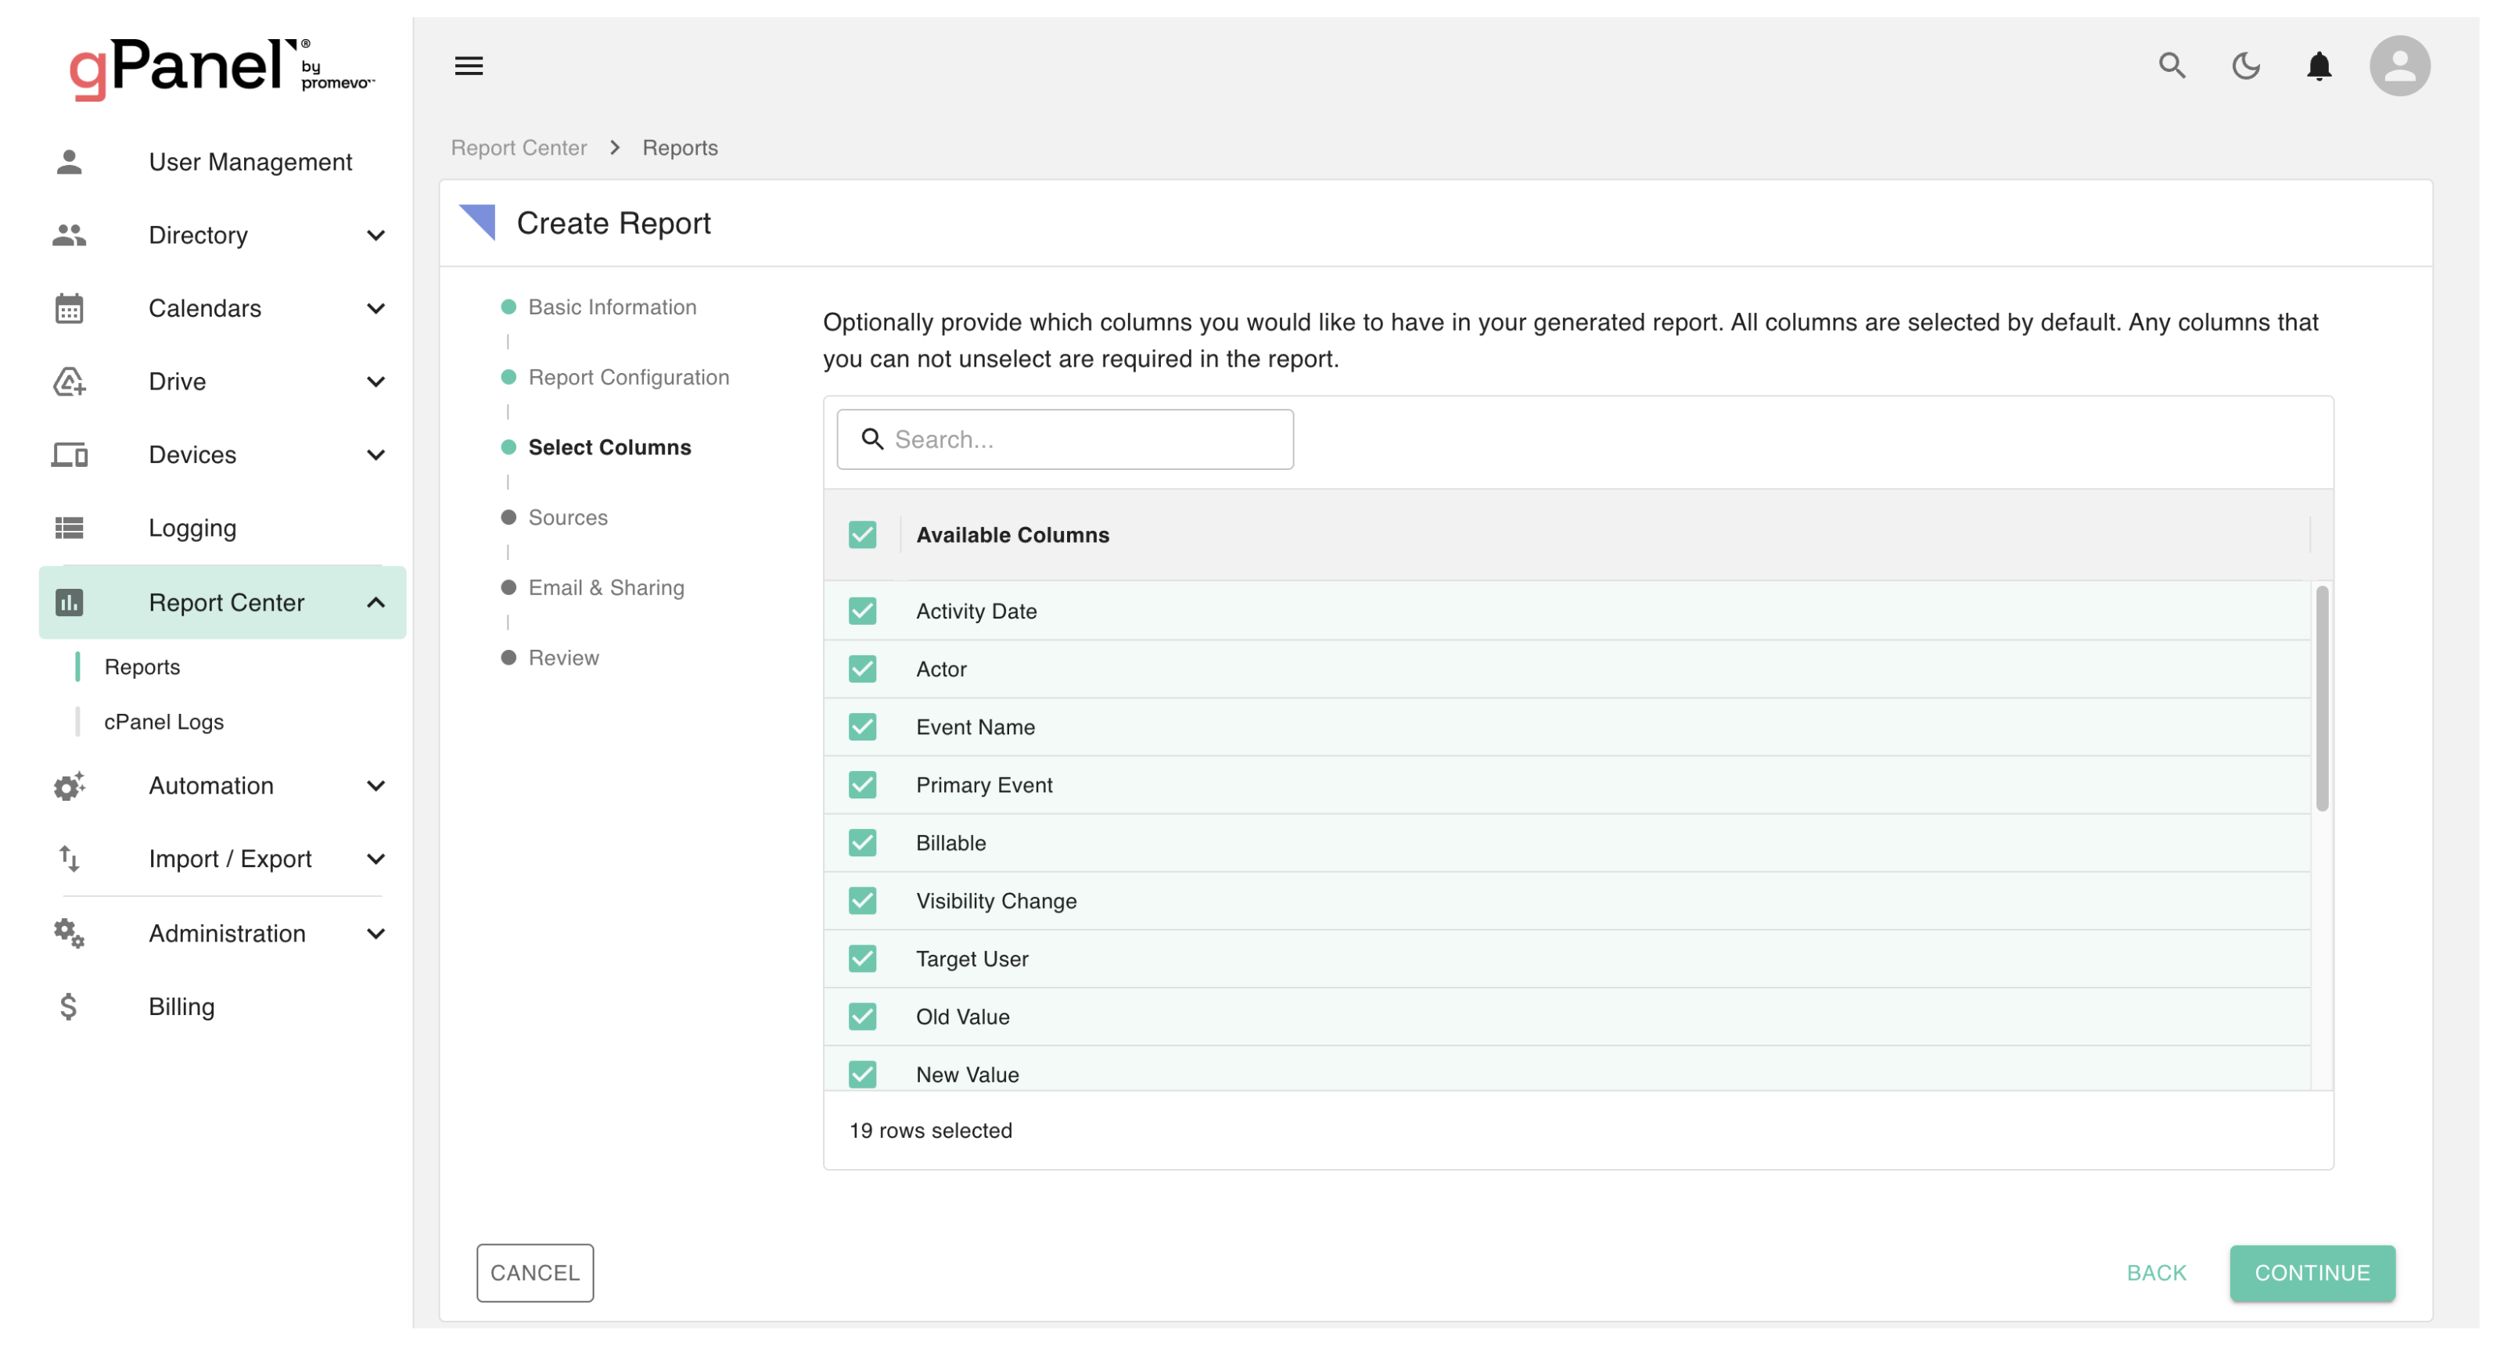The height and width of the screenshot is (1345, 2508).
Task: Click the Logging list icon
Action: point(69,528)
